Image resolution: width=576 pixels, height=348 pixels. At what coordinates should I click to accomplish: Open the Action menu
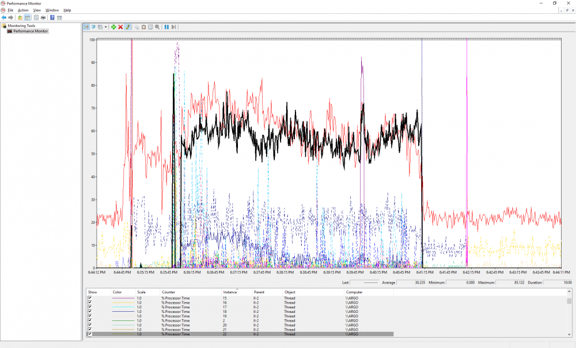click(x=23, y=10)
